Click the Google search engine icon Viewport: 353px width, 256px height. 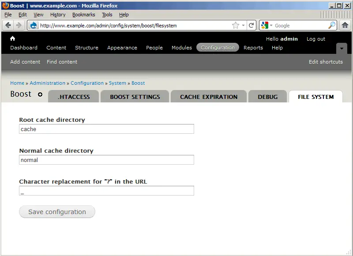click(265, 25)
